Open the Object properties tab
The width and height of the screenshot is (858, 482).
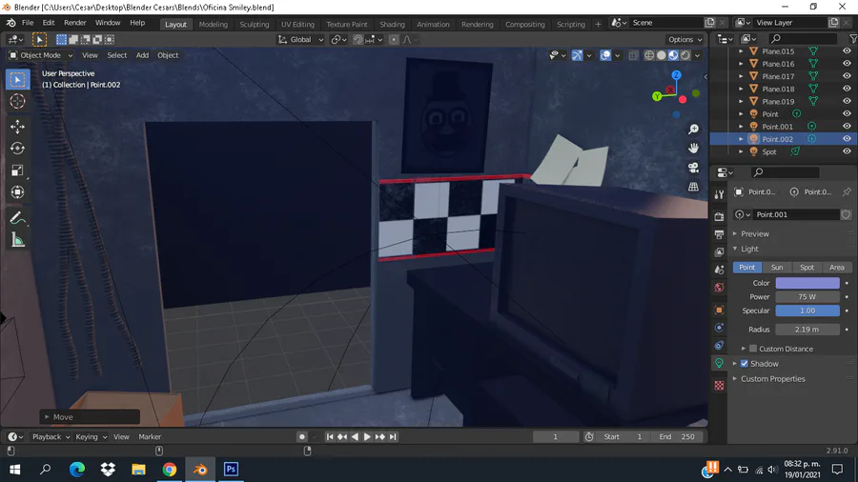pyautogui.click(x=719, y=310)
